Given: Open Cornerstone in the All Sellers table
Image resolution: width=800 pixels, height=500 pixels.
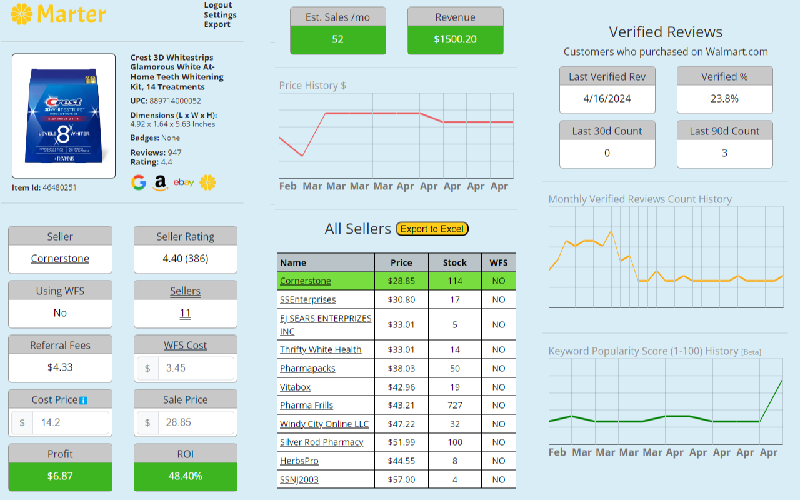Looking at the screenshot, I should coord(306,281).
